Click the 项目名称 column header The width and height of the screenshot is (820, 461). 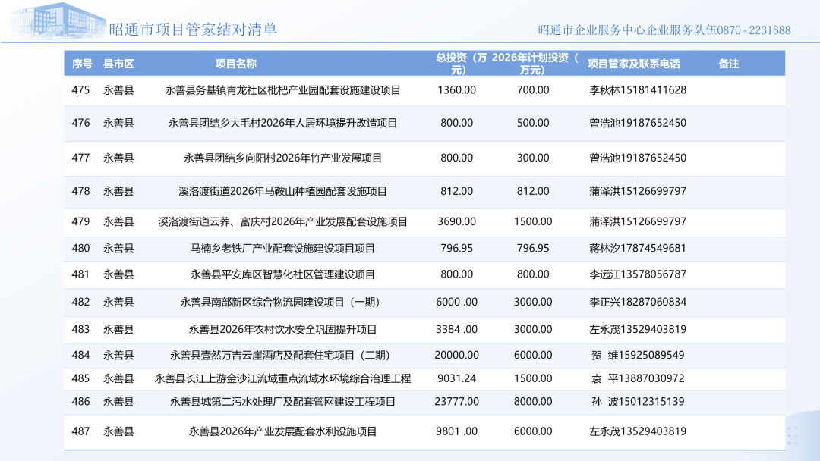pyautogui.click(x=236, y=64)
